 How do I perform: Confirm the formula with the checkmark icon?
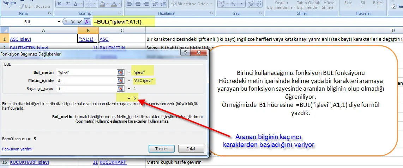coord(80,21)
